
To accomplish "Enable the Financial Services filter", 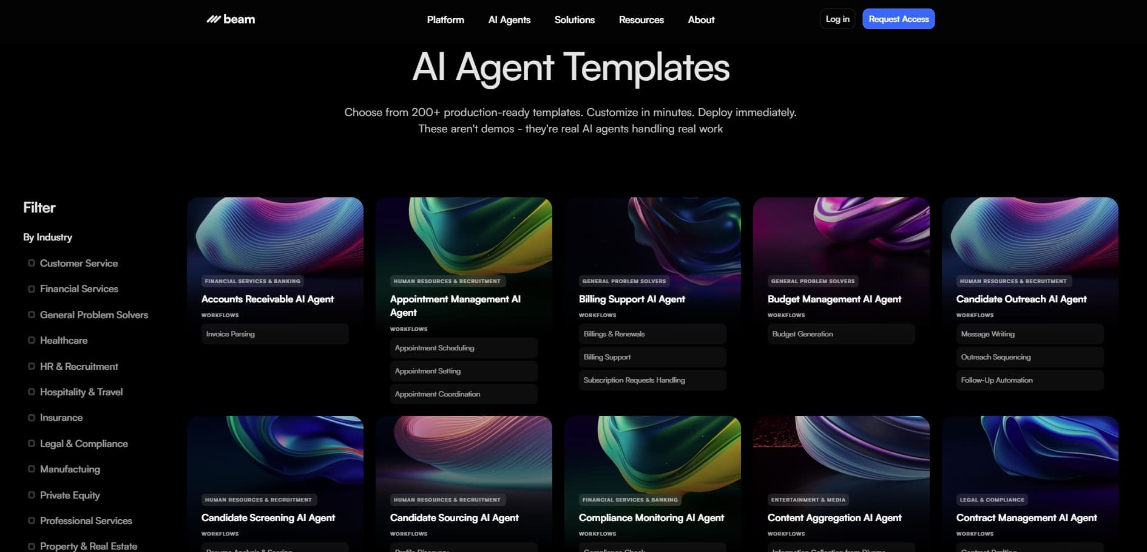I will [31, 288].
